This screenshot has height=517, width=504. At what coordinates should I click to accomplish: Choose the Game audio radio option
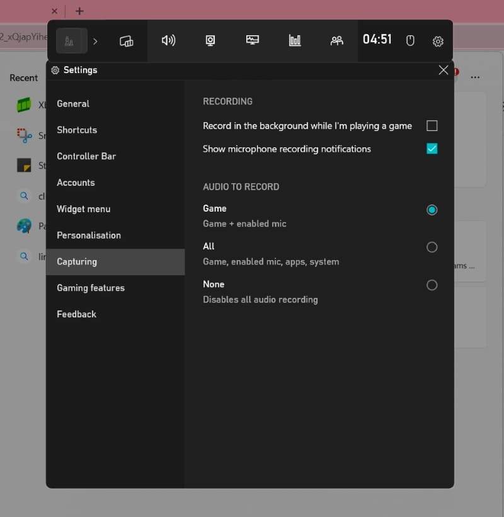point(432,210)
